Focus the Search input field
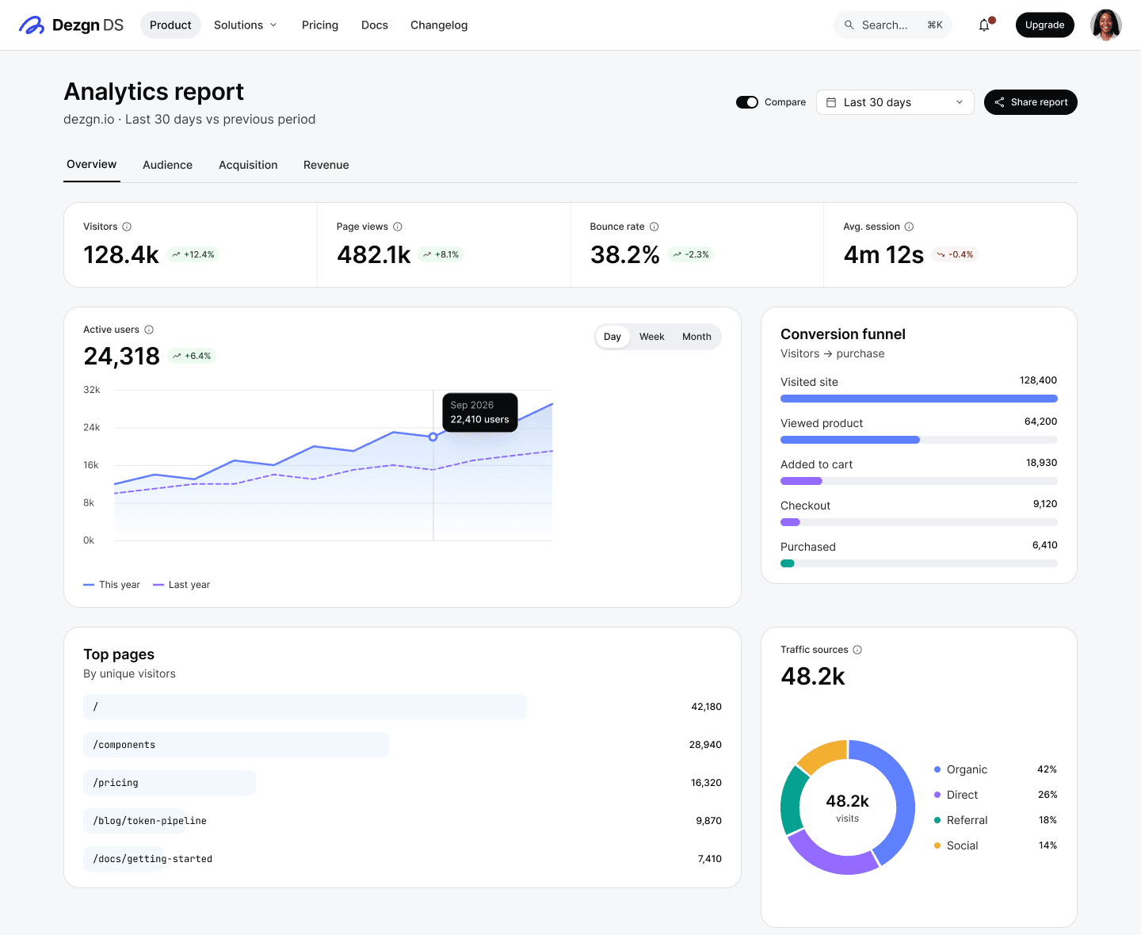The width and height of the screenshot is (1141, 935). (x=893, y=25)
